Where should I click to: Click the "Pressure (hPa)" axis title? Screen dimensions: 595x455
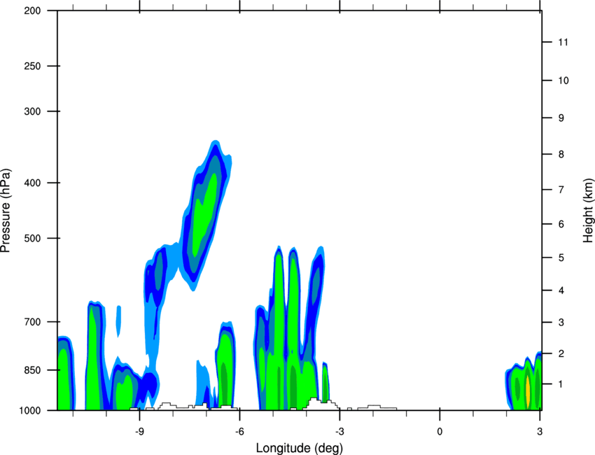tap(6, 210)
